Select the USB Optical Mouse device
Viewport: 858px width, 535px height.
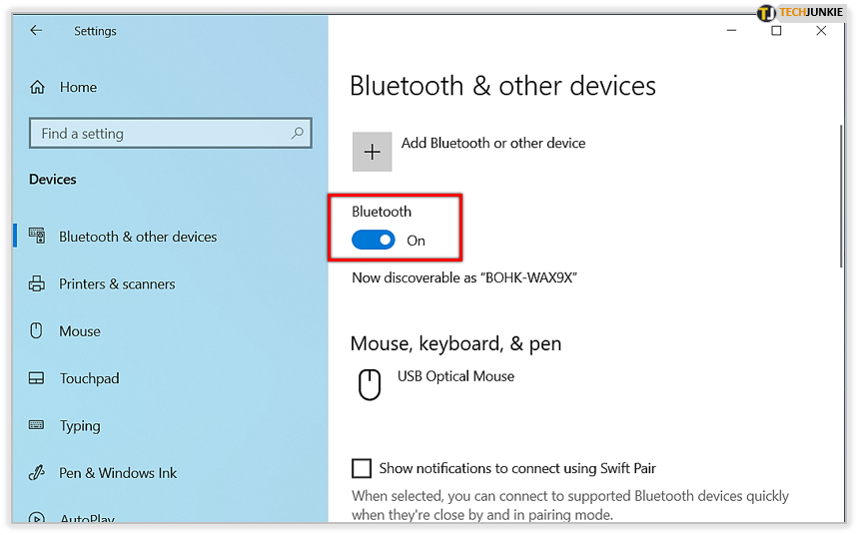pyautogui.click(x=455, y=376)
